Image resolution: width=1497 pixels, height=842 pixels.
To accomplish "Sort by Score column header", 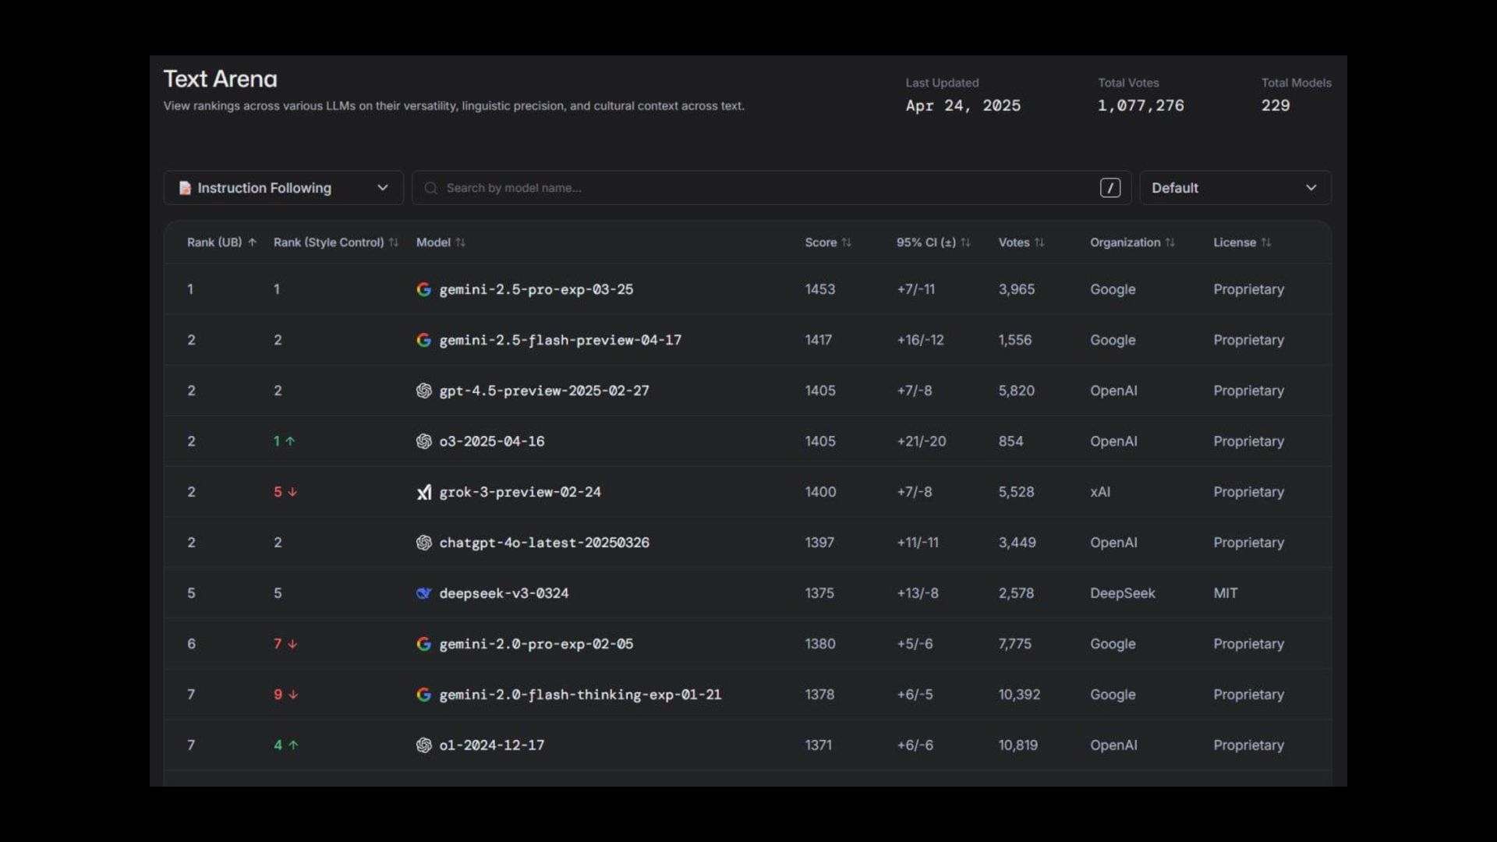I will [828, 242].
